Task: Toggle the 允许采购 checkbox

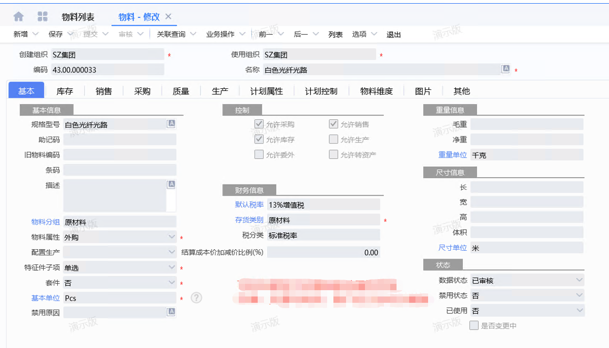Action: [259, 124]
